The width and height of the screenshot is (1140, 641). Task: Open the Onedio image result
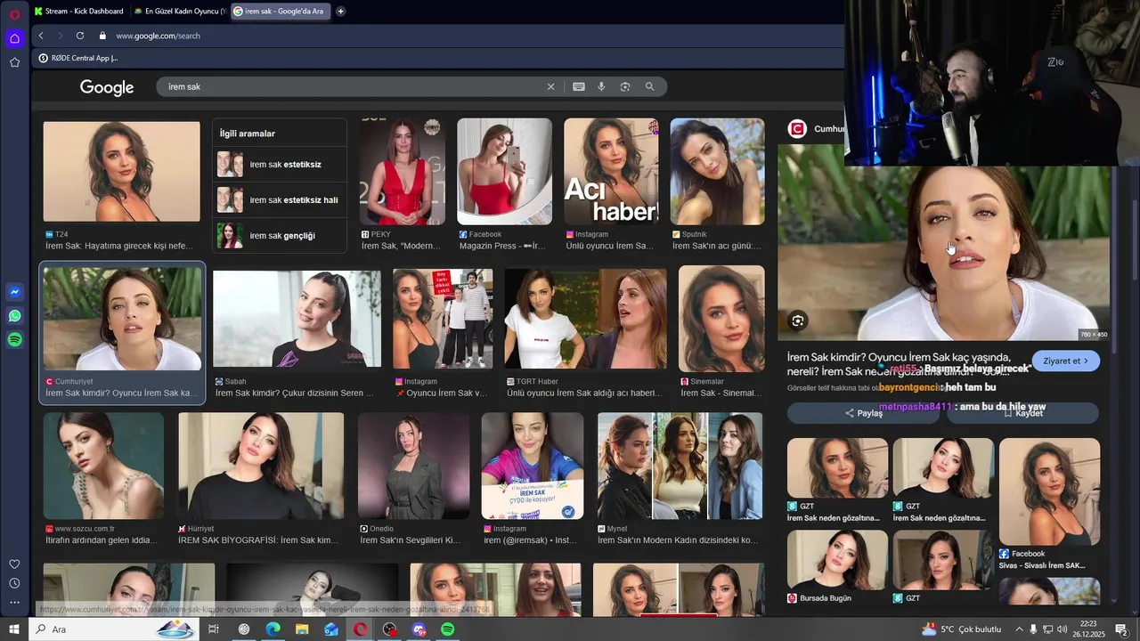(x=413, y=466)
